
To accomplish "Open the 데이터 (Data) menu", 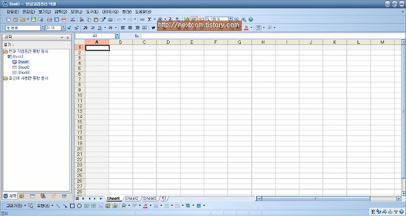I will [110, 12].
